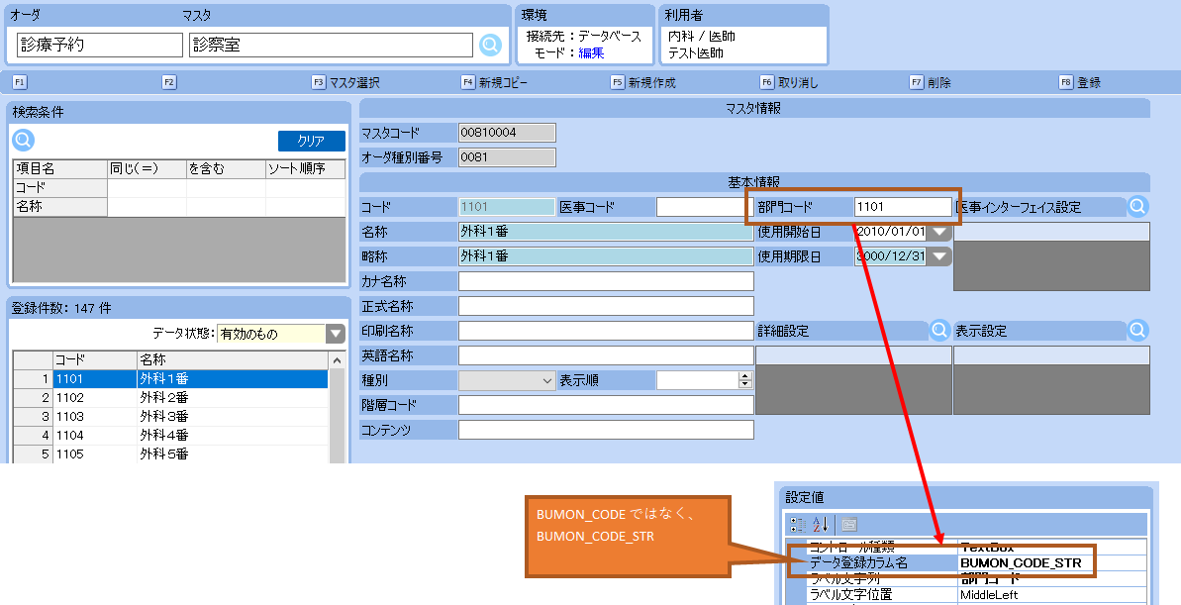Select list row 1102 外科2番
1181x605 pixels.
[x=171, y=398]
